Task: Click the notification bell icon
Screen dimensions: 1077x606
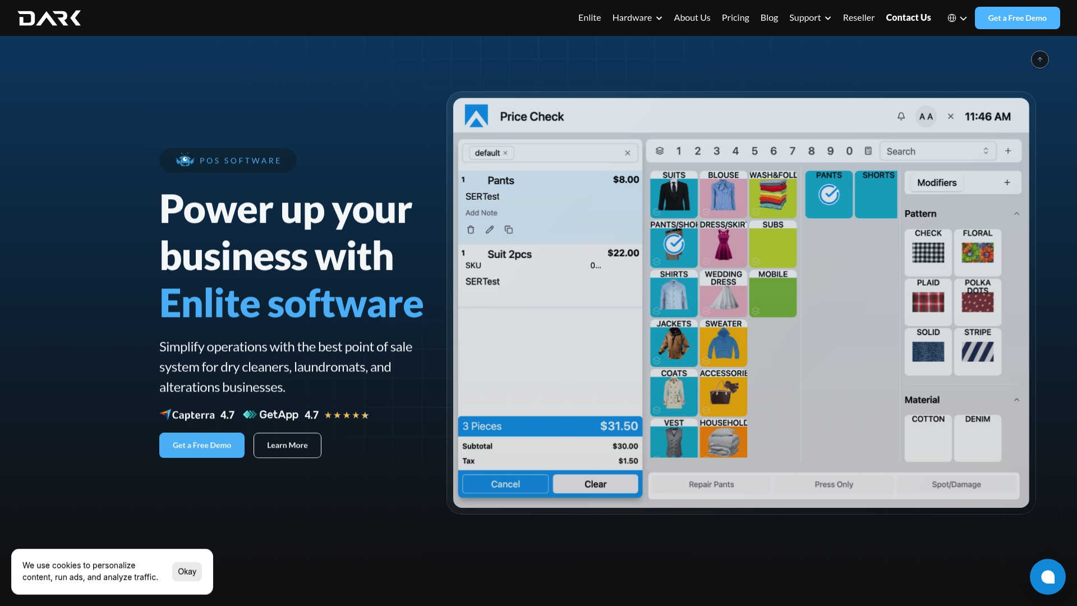Action: (x=901, y=117)
